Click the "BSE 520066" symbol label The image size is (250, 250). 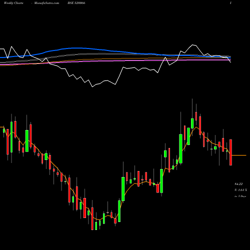pos(76,3)
